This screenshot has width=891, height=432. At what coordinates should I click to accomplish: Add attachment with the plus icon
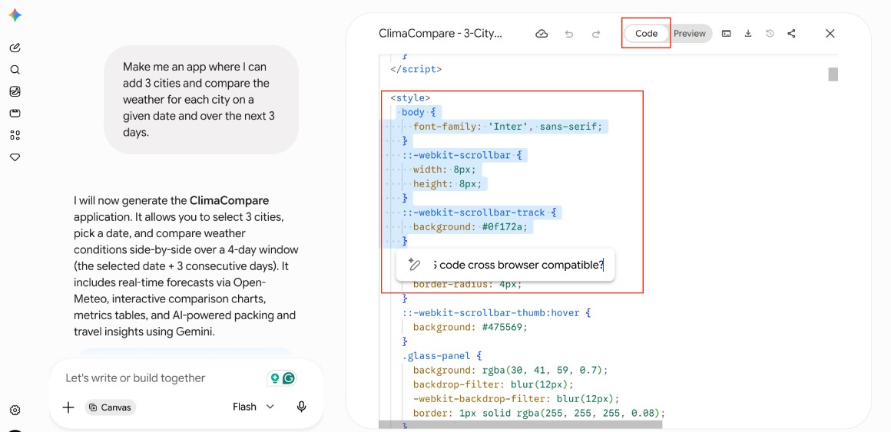(x=68, y=407)
